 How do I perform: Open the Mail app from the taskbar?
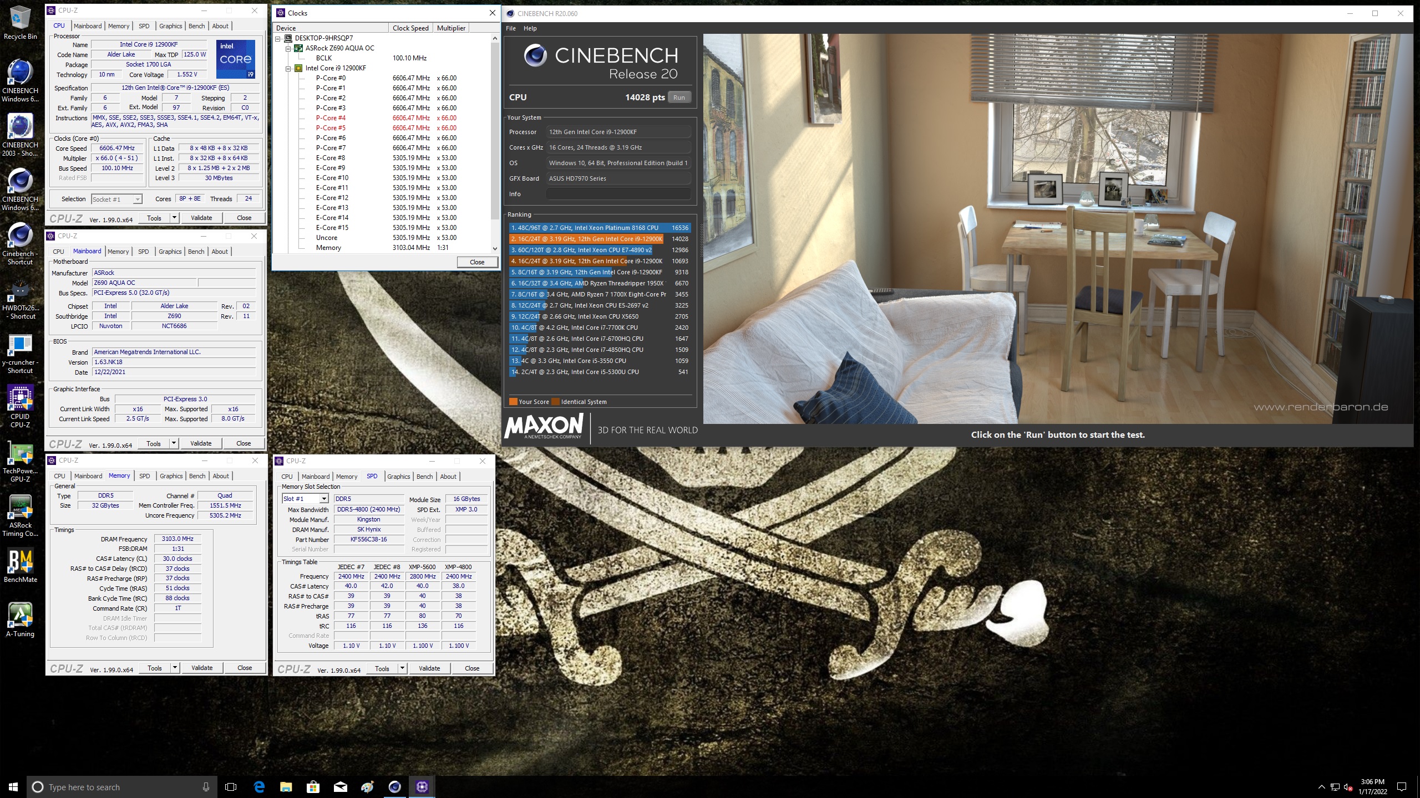(340, 787)
